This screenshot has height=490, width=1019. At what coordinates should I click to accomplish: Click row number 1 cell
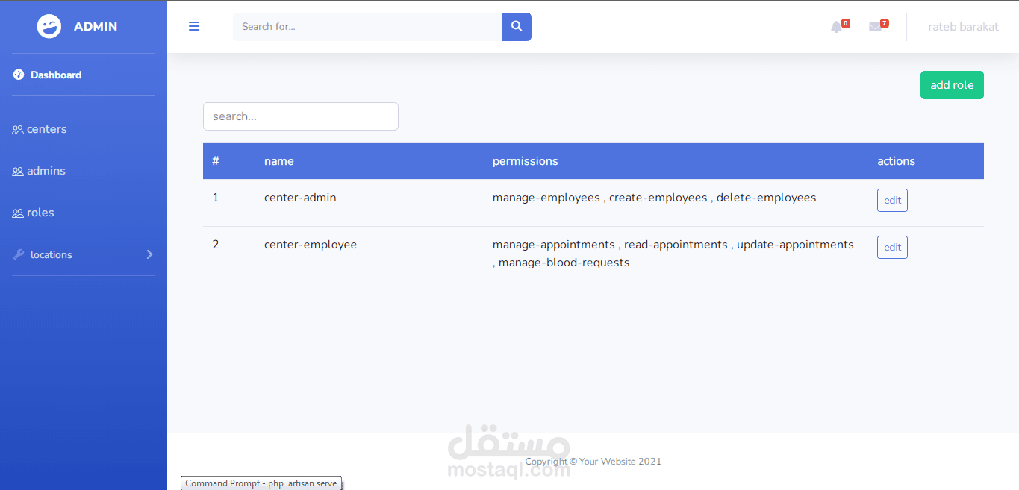point(216,198)
